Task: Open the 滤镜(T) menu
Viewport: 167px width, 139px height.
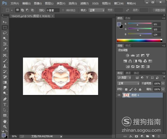Action: click(85, 4)
